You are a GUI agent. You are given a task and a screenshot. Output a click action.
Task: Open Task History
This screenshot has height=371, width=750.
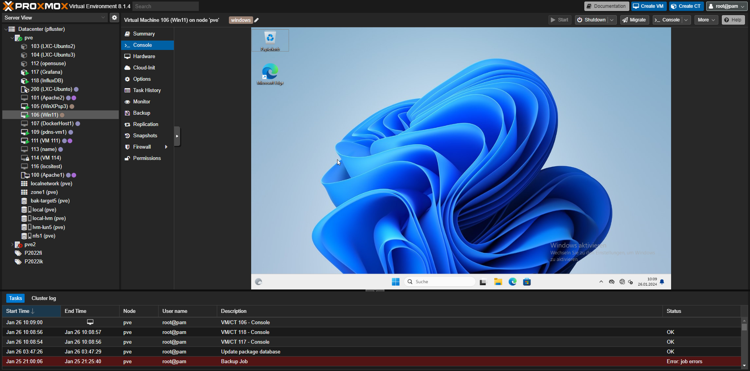(147, 91)
